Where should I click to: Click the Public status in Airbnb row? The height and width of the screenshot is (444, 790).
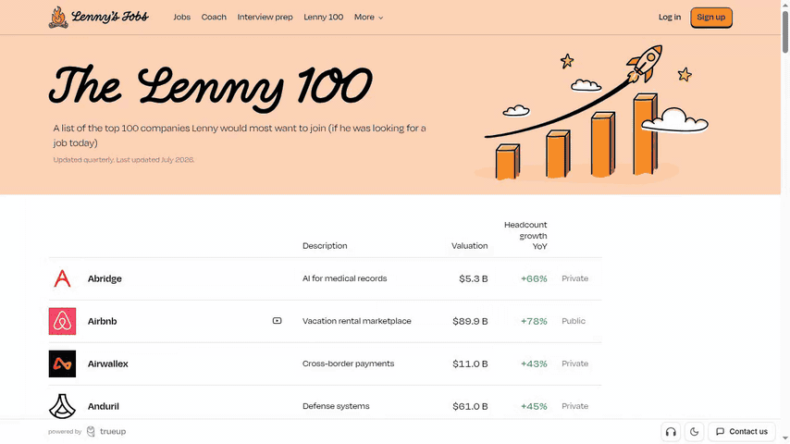point(574,321)
